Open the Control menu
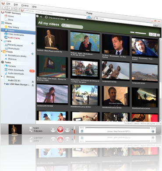 point(25,6)
